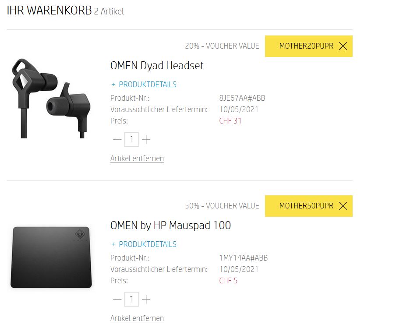
Task: Click the Dyad Headset price CHF 31
Action: coord(230,121)
